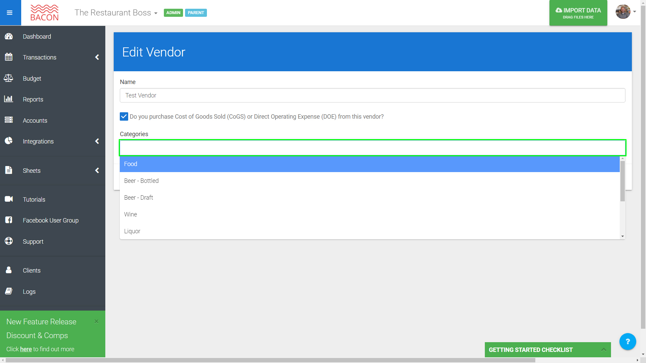Click the Tutorials video camera icon
The width and height of the screenshot is (646, 363).
[9, 199]
